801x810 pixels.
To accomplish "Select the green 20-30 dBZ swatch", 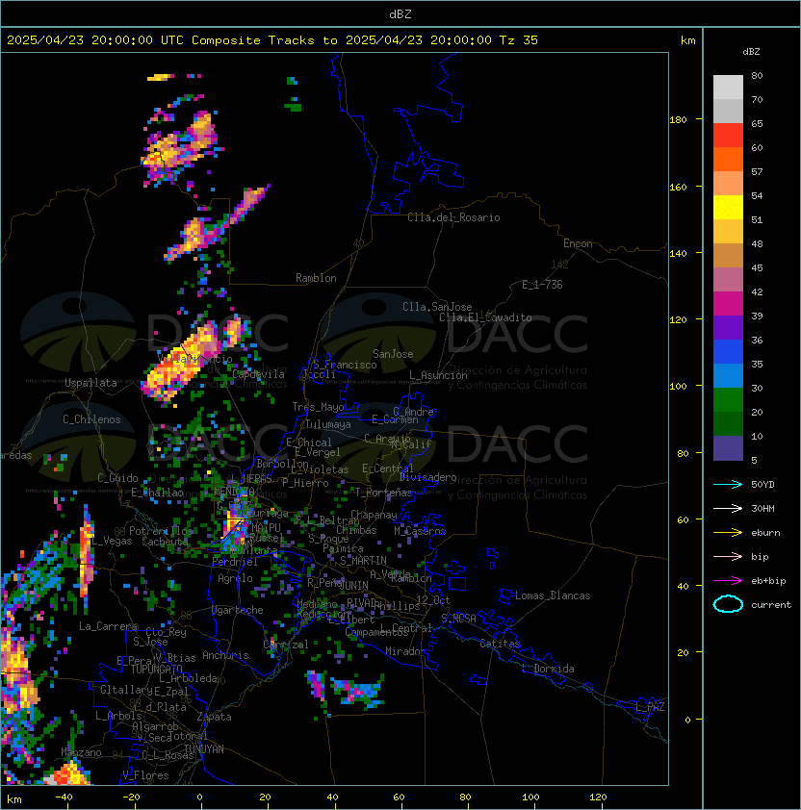I will point(728,400).
